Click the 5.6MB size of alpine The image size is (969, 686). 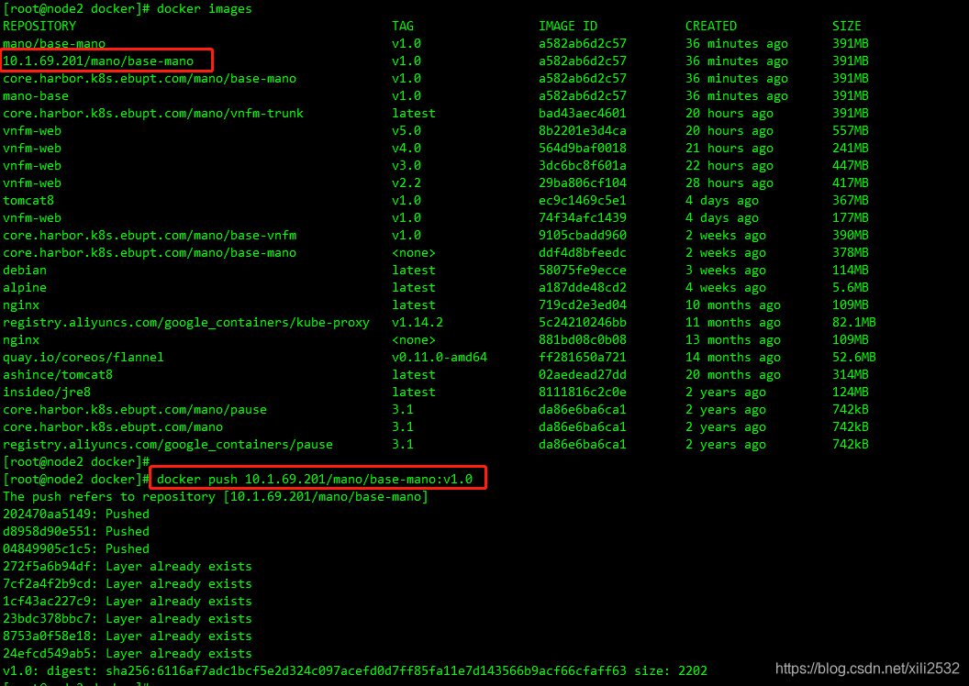click(x=851, y=288)
